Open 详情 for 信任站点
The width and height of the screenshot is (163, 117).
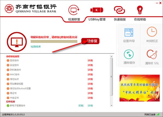90,79
